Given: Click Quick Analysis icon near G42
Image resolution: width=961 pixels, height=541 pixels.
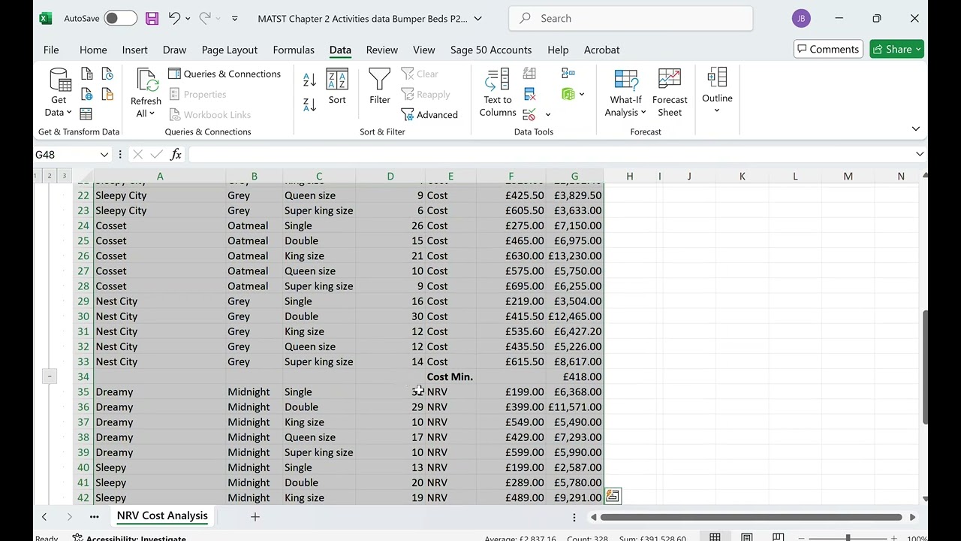Looking at the screenshot, I should (x=613, y=496).
